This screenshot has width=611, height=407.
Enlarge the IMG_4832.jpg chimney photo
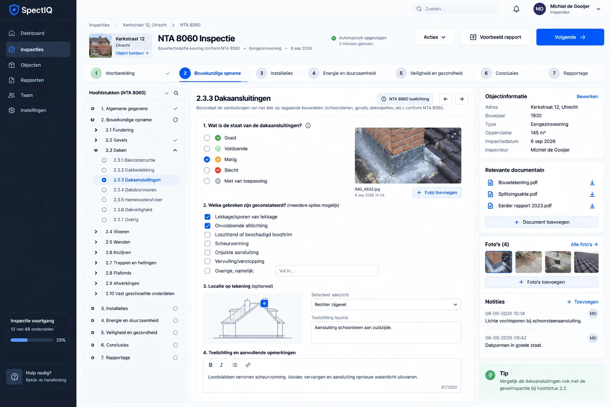tap(454, 135)
